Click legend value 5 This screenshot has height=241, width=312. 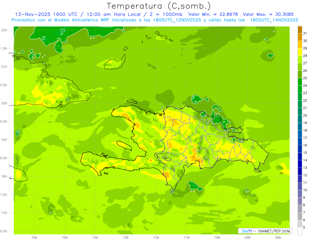point(304,227)
